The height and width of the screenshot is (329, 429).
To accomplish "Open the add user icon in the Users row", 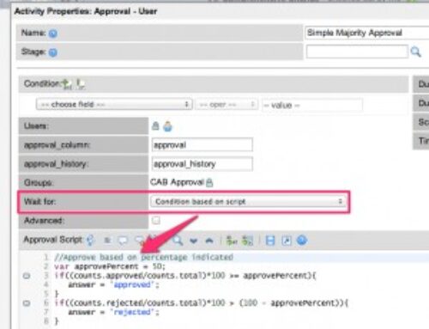I will (168, 126).
